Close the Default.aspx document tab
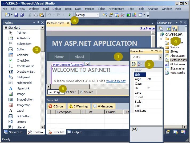 (x=68, y=23)
